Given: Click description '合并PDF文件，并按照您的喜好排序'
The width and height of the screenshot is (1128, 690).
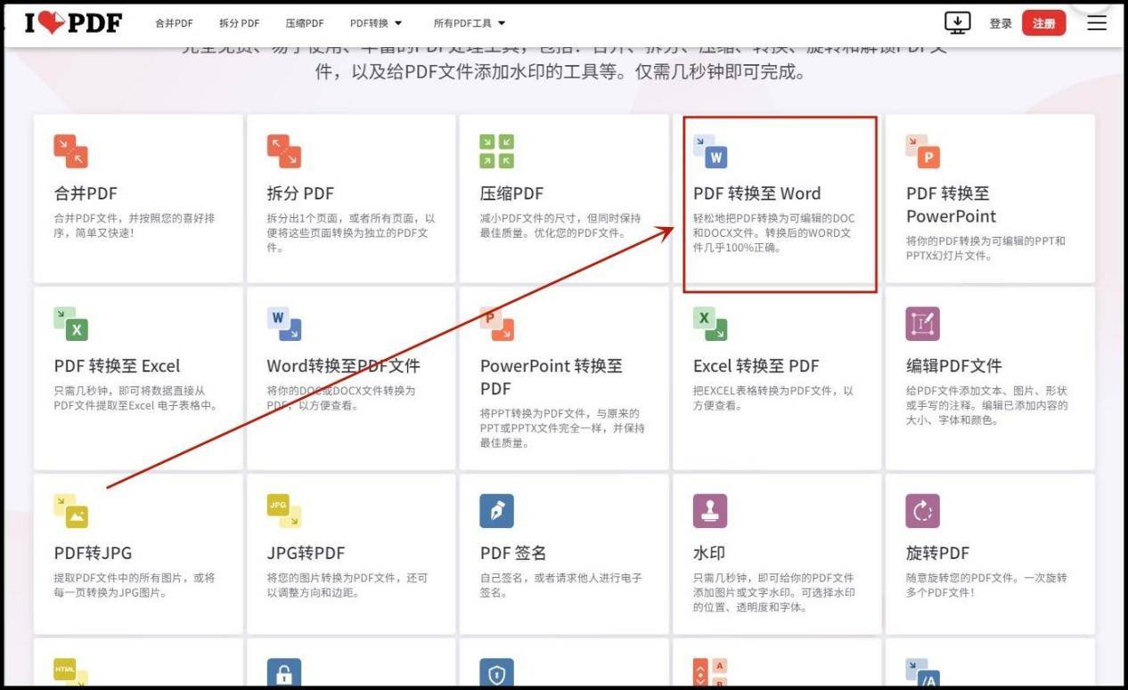Looking at the screenshot, I should click(x=134, y=225).
